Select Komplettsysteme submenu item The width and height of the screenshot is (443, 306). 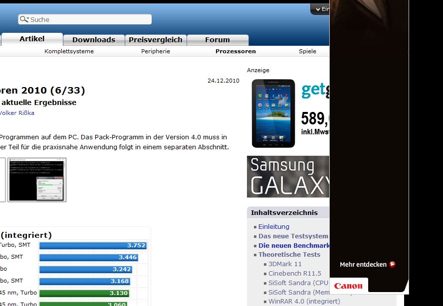69,51
